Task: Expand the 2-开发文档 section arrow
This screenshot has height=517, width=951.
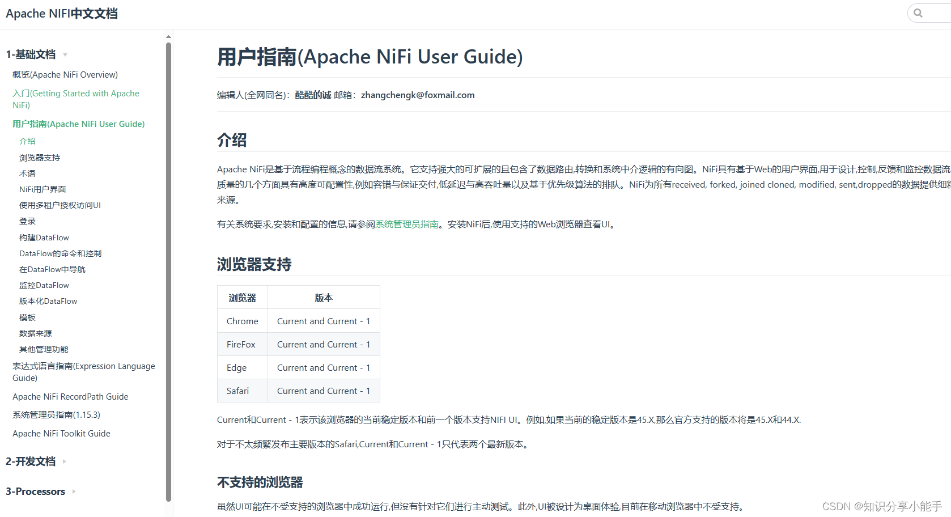Action: pyautogui.click(x=65, y=461)
